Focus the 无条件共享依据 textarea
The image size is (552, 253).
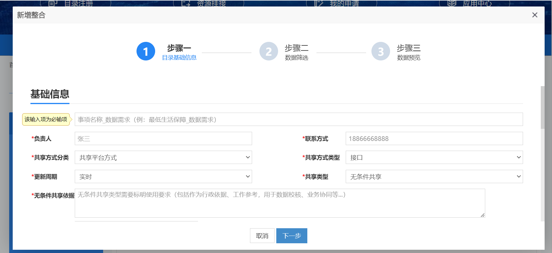(280, 203)
